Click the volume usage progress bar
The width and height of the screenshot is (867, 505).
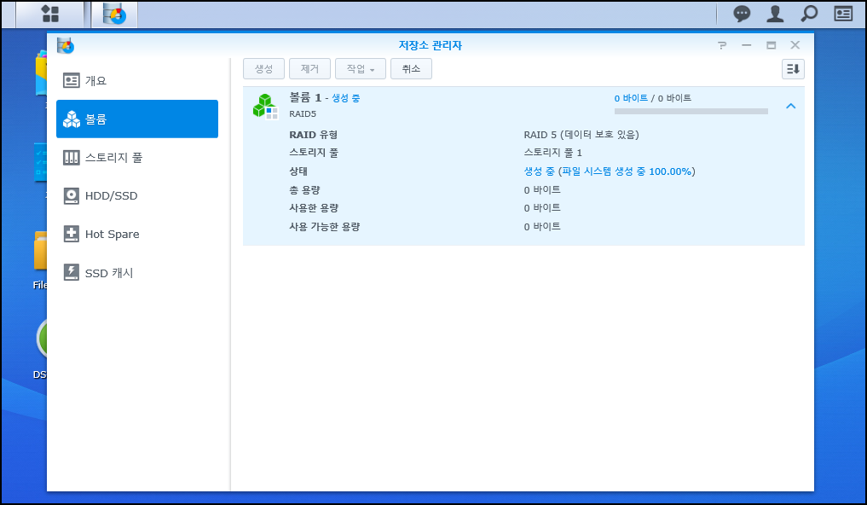(x=691, y=111)
